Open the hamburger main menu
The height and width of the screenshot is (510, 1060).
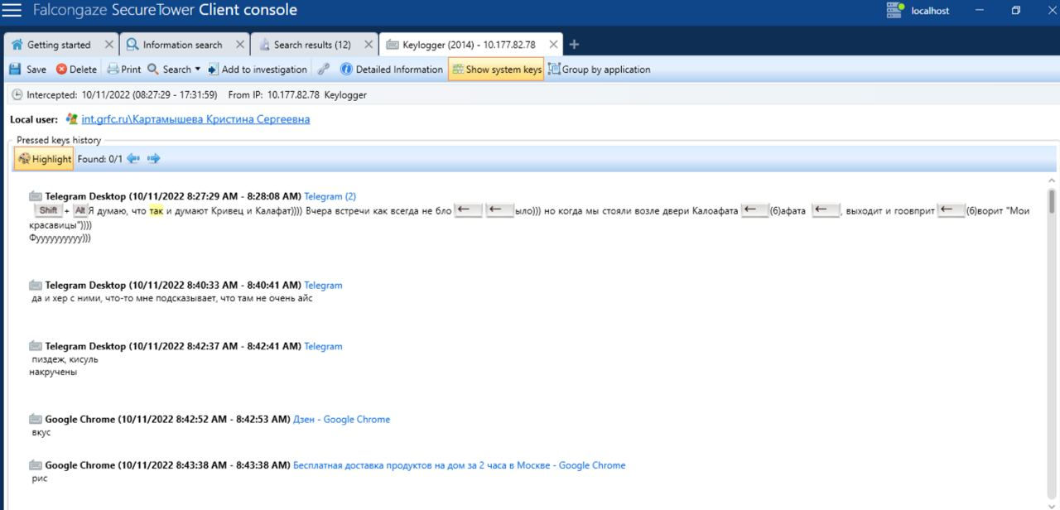click(12, 11)
